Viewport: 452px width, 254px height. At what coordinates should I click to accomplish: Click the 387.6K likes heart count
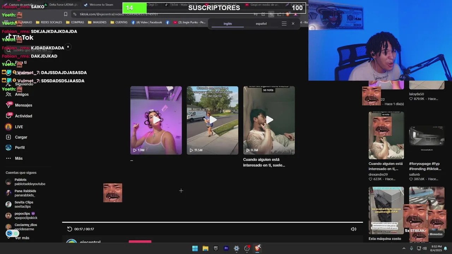pos(417,179)
